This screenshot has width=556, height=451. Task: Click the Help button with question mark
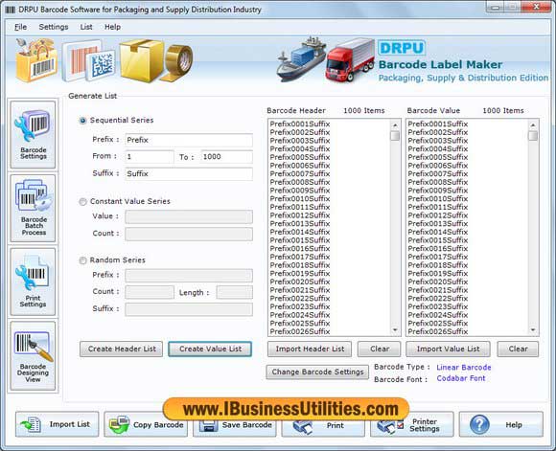pyautogui.click(x=501, y=424)
